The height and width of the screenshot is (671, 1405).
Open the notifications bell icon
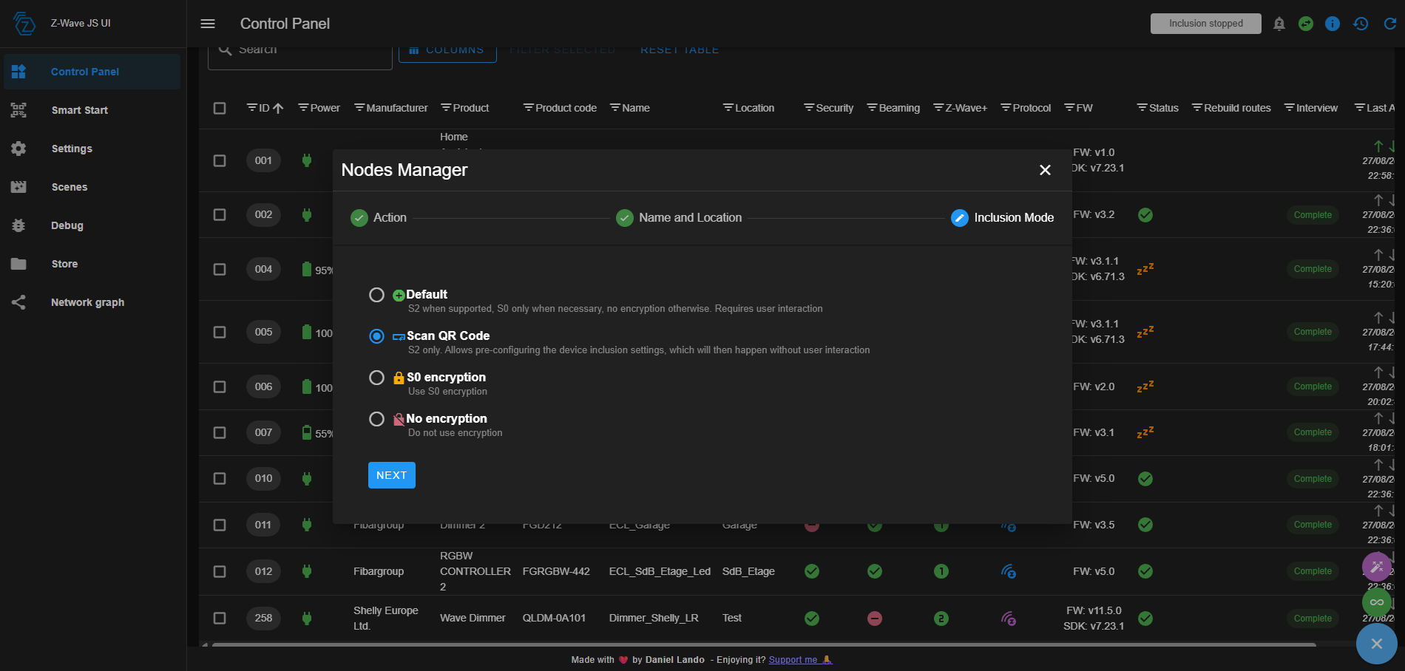tap(1279, 24)
